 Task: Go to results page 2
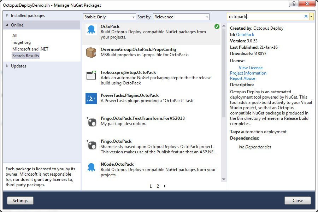click(158, 186)
